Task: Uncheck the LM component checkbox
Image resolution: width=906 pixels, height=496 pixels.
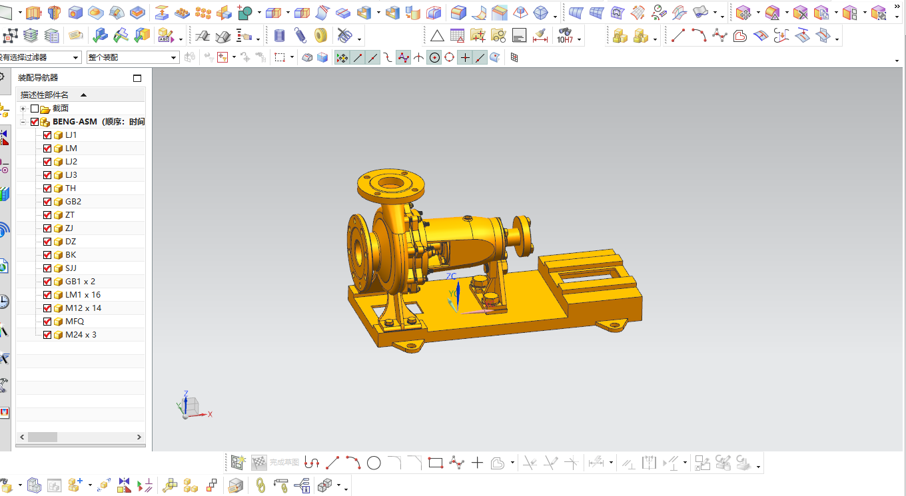Action: pos(47,148)
